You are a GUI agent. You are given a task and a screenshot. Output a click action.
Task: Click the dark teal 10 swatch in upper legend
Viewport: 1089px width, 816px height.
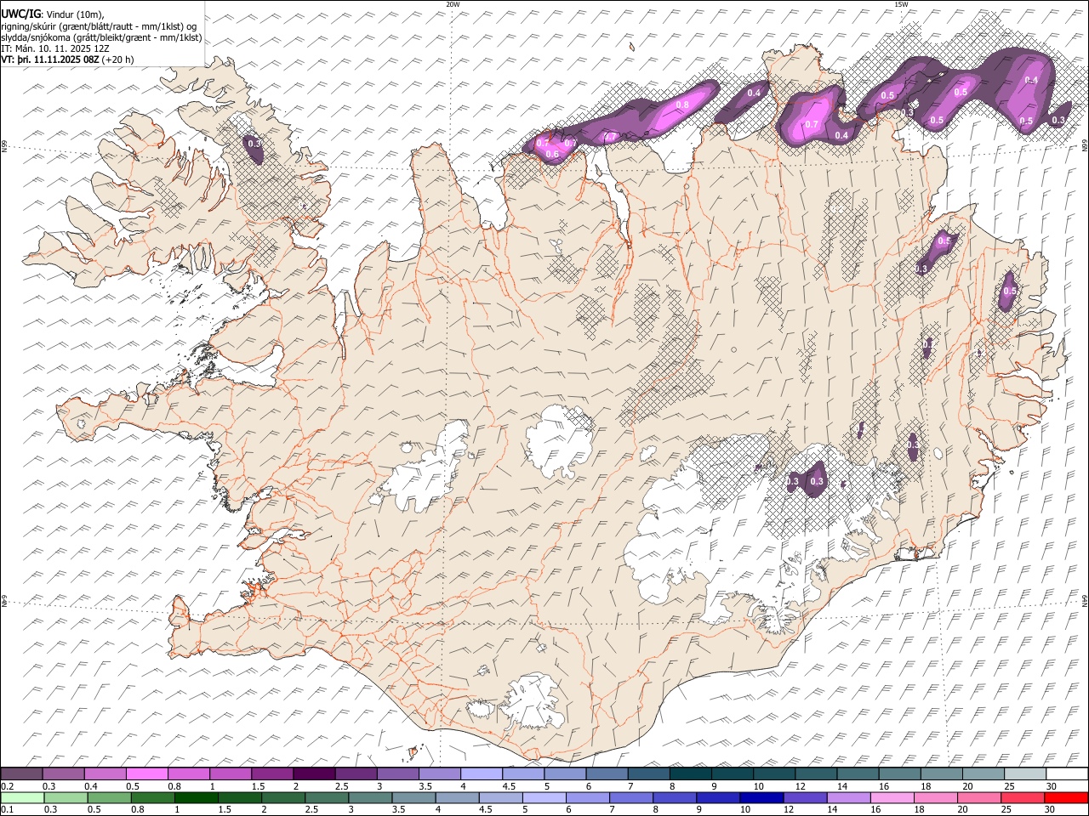pyautogui.click(x=774, y=774)
